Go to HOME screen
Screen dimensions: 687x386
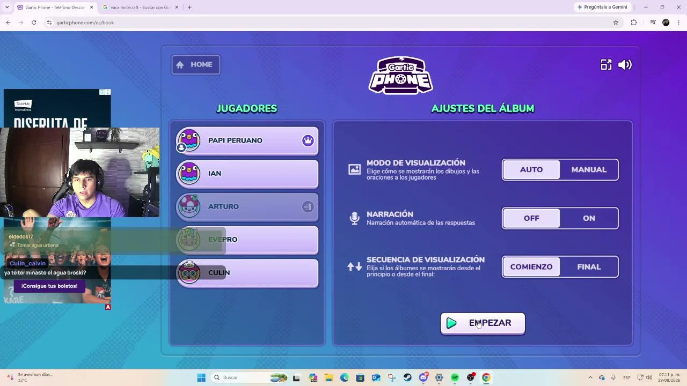(x=195, y=65)
